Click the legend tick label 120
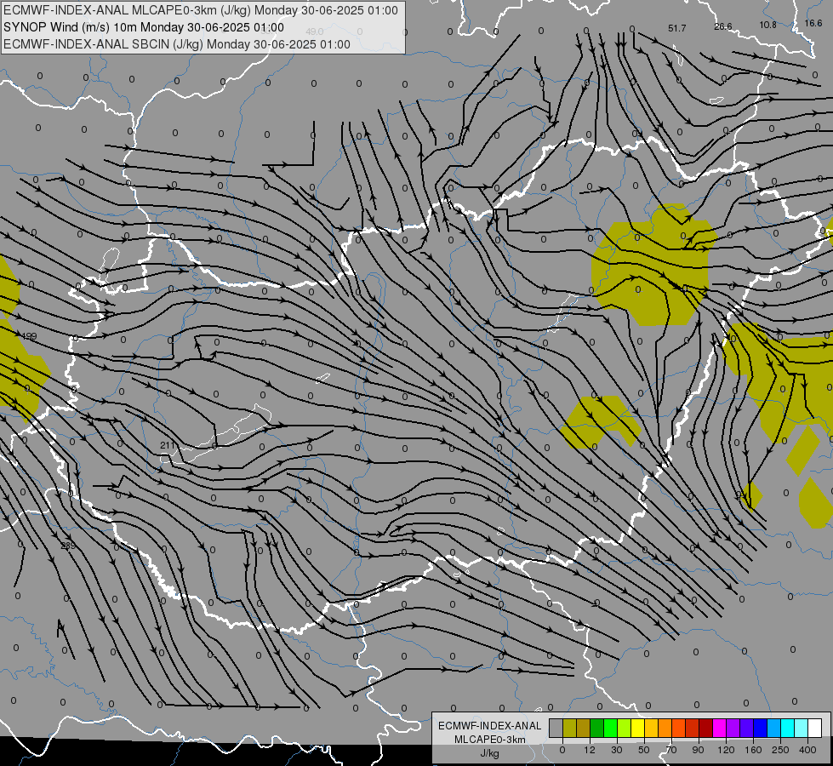Viewport: 833px width, 766px height. click(x=726, y=750)
